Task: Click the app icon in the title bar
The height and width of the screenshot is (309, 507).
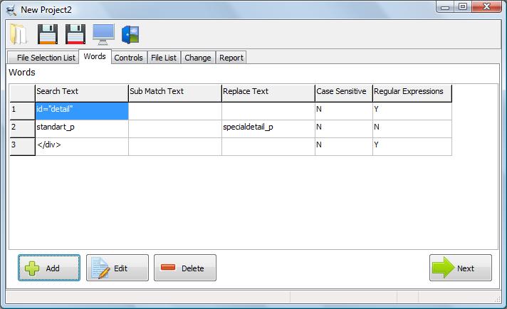Action: [11, 9]
